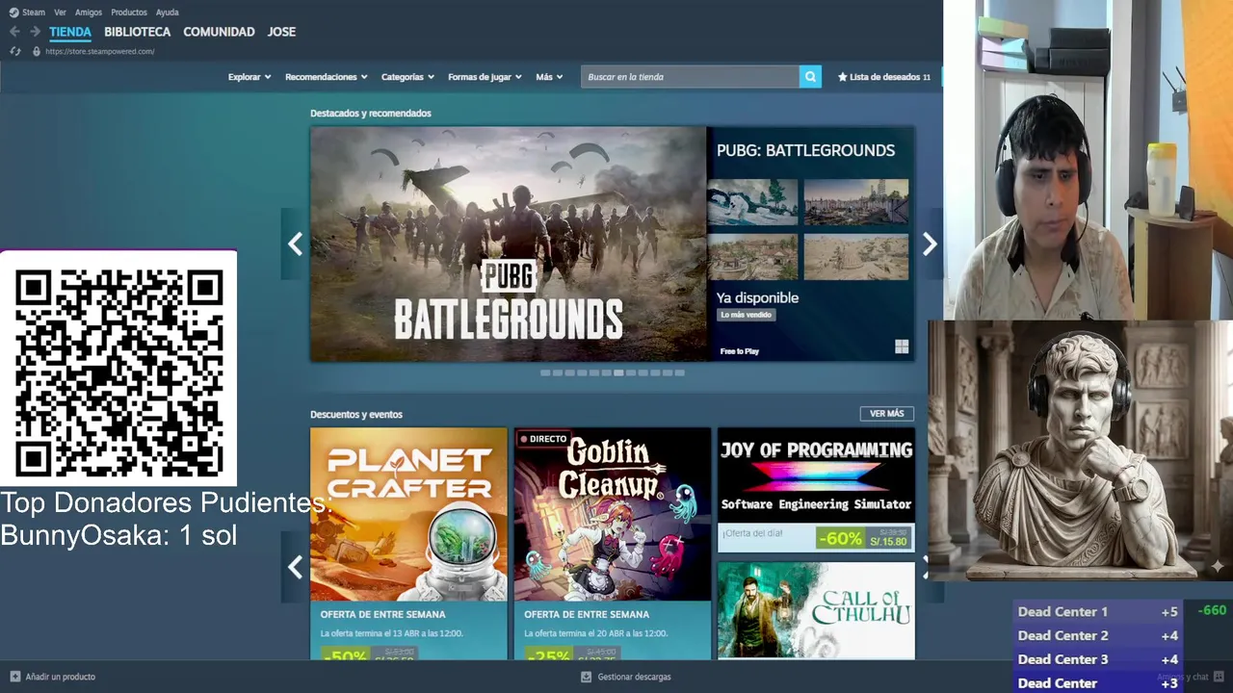Click the ¡Oferta del día! label
The image size is (1233, 693).
(x=752, y=532)
